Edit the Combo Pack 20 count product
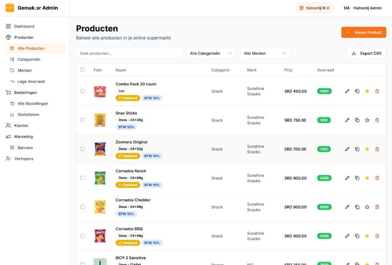392x265 pixels. point(347,91)
